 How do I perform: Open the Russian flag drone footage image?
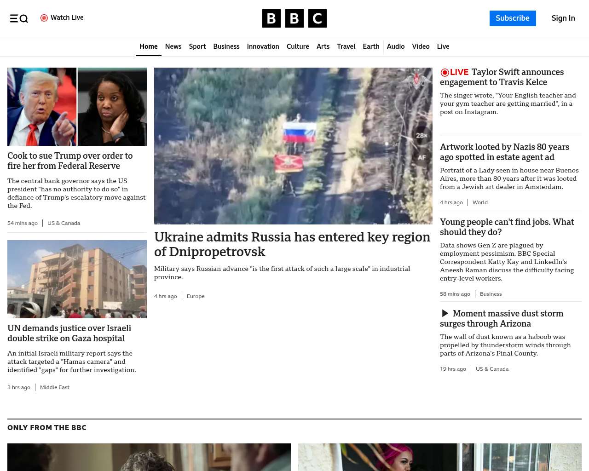[293, 146]
